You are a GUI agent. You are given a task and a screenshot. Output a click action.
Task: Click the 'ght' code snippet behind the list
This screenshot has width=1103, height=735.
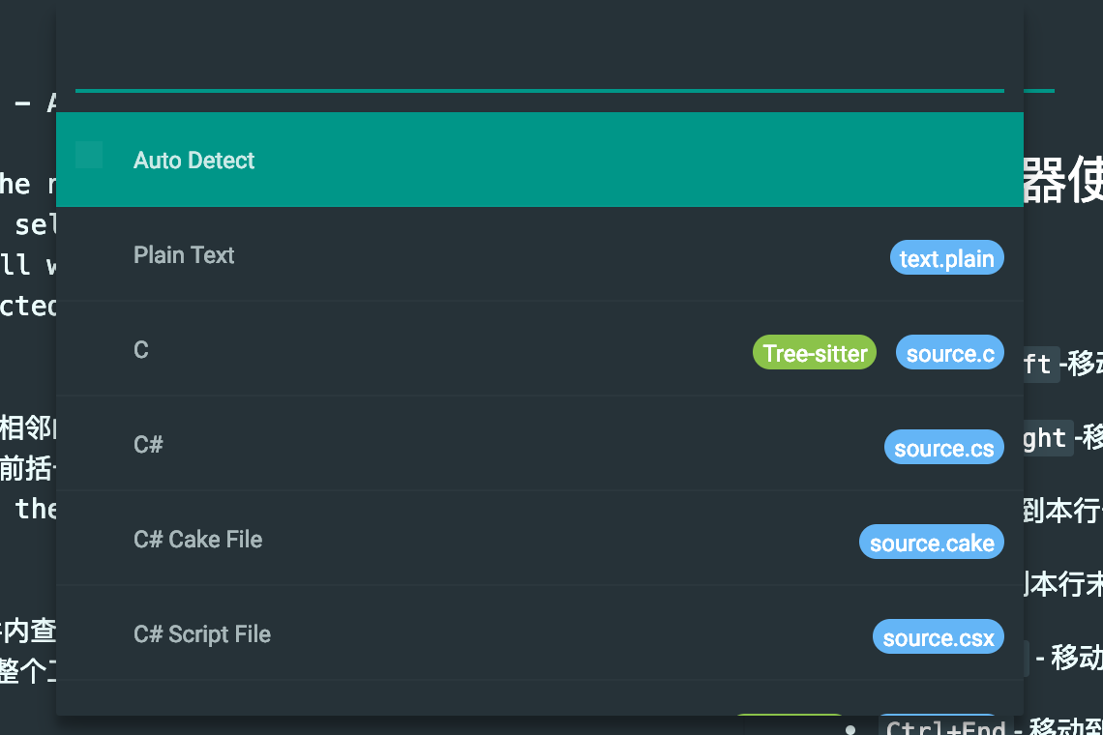pos(1046,437)
